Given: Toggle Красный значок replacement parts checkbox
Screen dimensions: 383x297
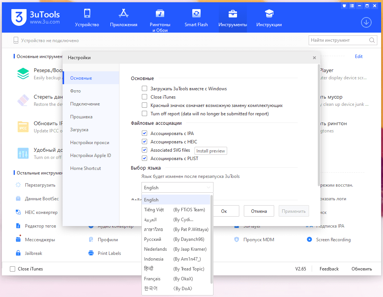Looking at the screenshot, I should 144,105.
